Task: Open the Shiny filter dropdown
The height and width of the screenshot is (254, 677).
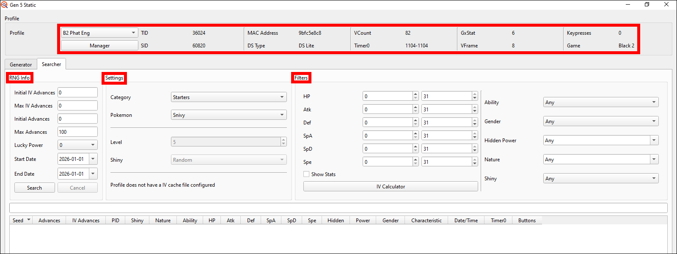Action: 601,178
